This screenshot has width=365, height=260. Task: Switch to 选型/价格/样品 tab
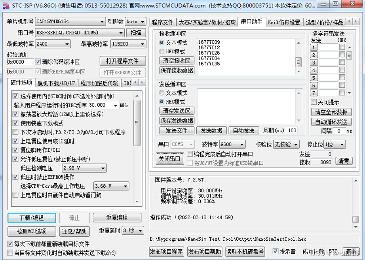(x=324, y=22)
